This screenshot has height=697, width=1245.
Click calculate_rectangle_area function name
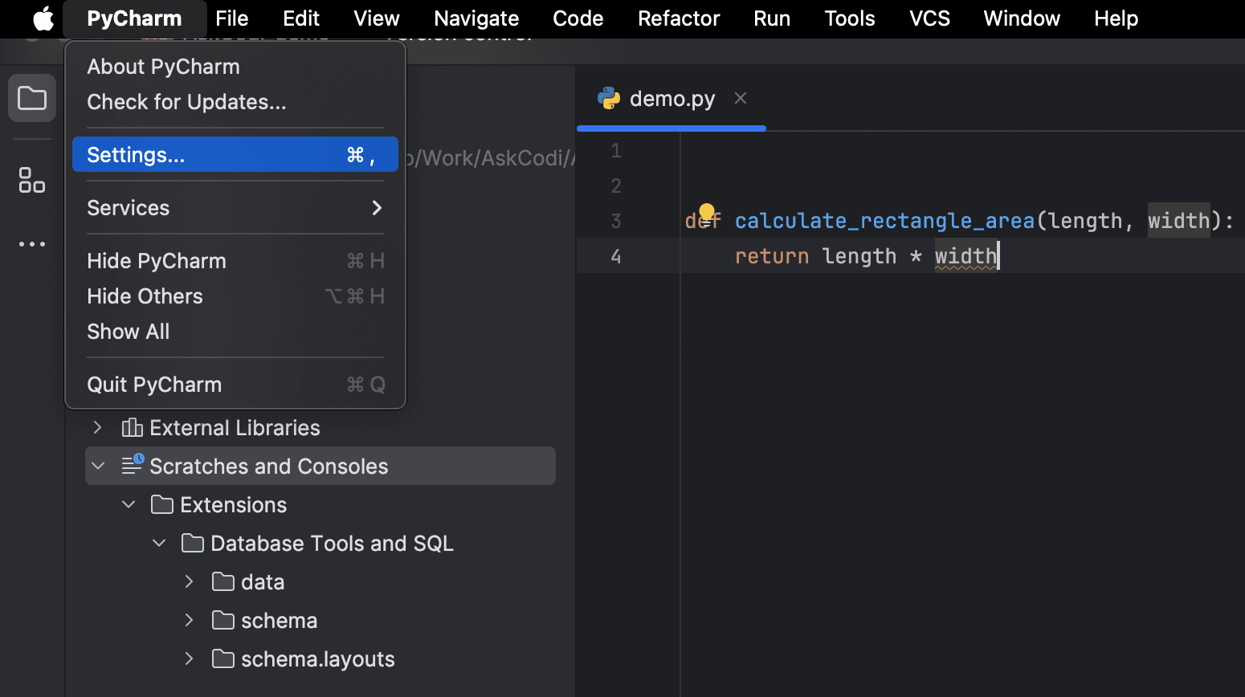pos(884,221)
